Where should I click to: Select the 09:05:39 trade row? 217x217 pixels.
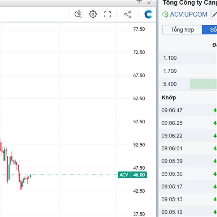tap(188, 161)
